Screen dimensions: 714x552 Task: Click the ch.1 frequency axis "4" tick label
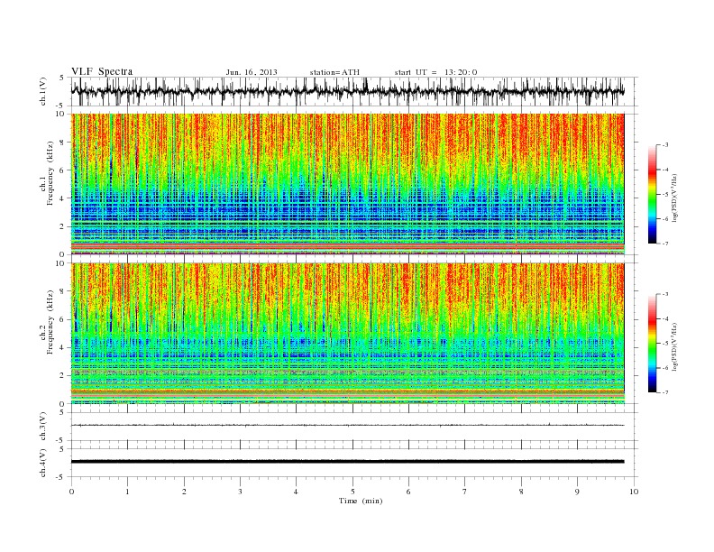click(62, 198)
